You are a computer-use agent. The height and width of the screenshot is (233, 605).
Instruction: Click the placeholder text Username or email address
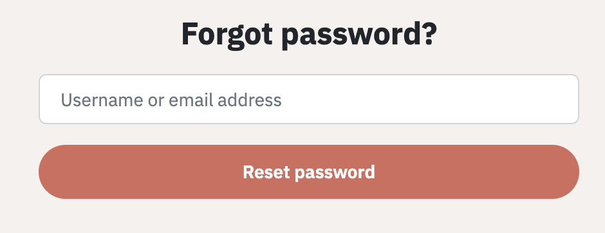[x=171, y=100]
